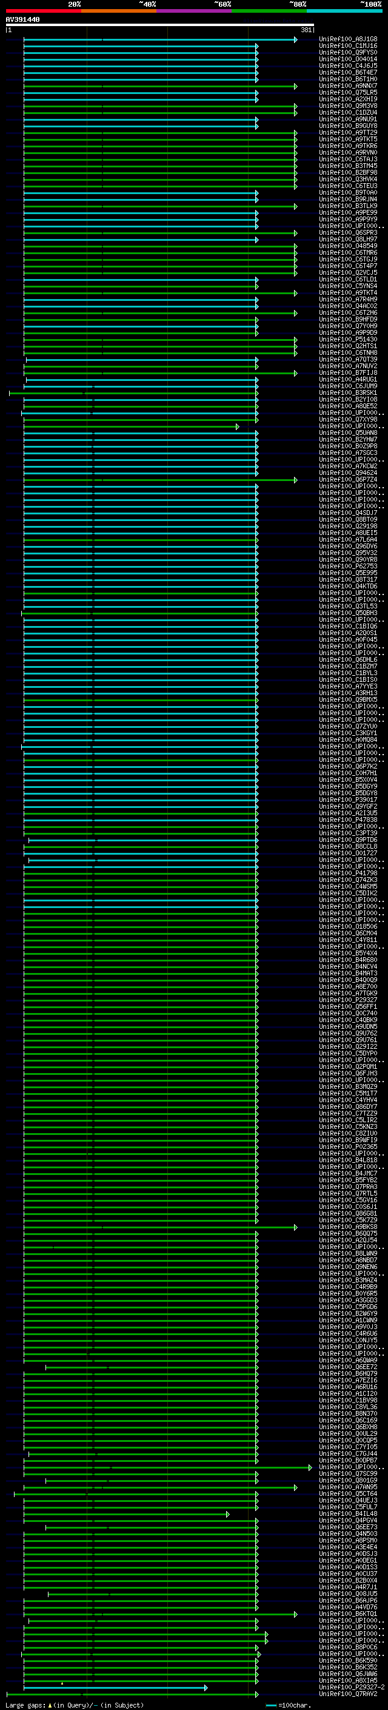Click the white query sequence bar

coord(160,25)
